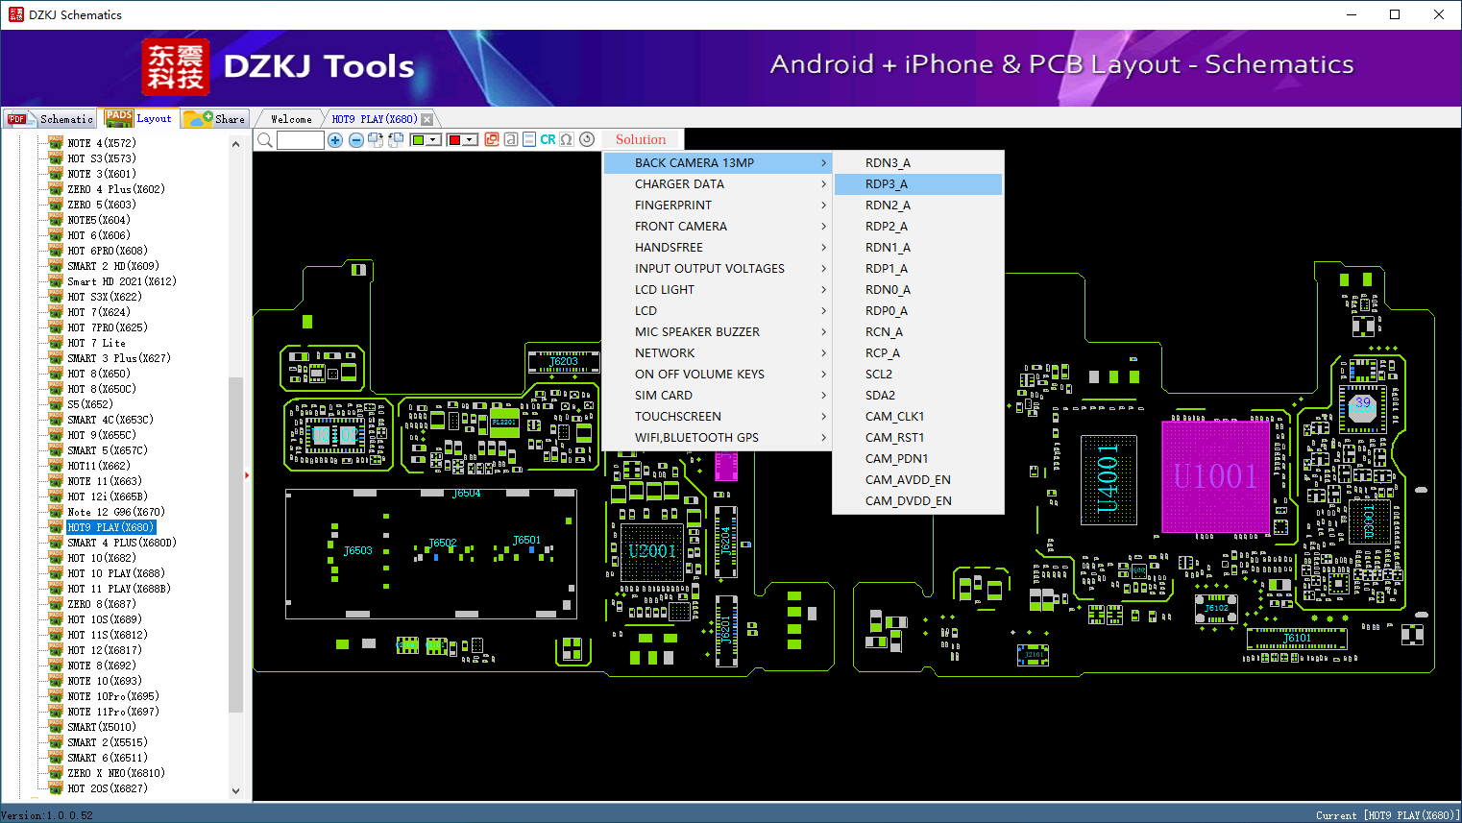Click into the toolbar search field
Image resolution: width=1462 pixels, height=823 pixels.
(x=301, y=140)
